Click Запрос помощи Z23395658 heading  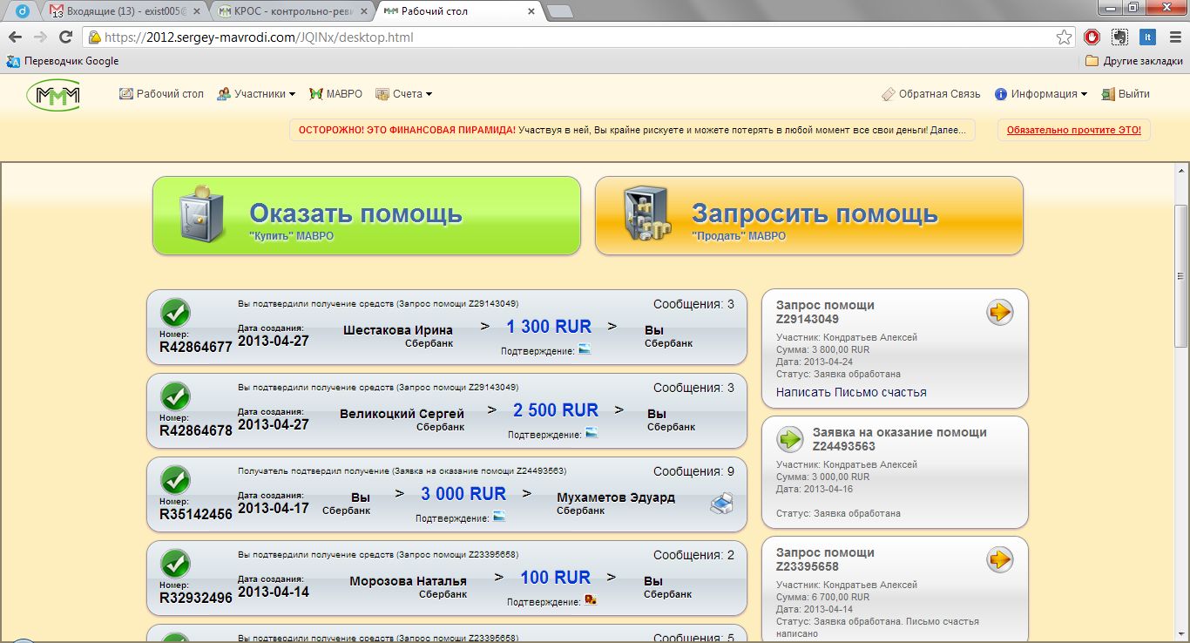(825, 559)
